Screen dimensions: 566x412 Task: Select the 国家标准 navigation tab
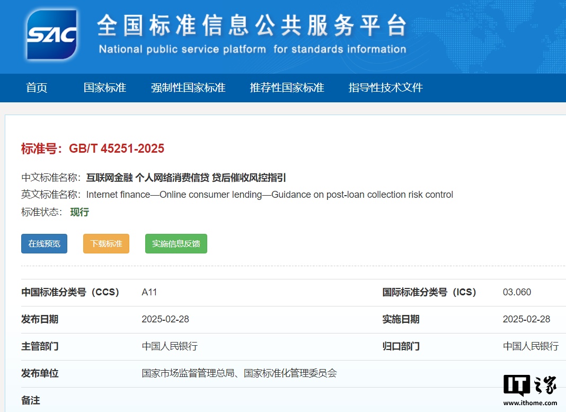pyautogui.click(x=104, y=87)
